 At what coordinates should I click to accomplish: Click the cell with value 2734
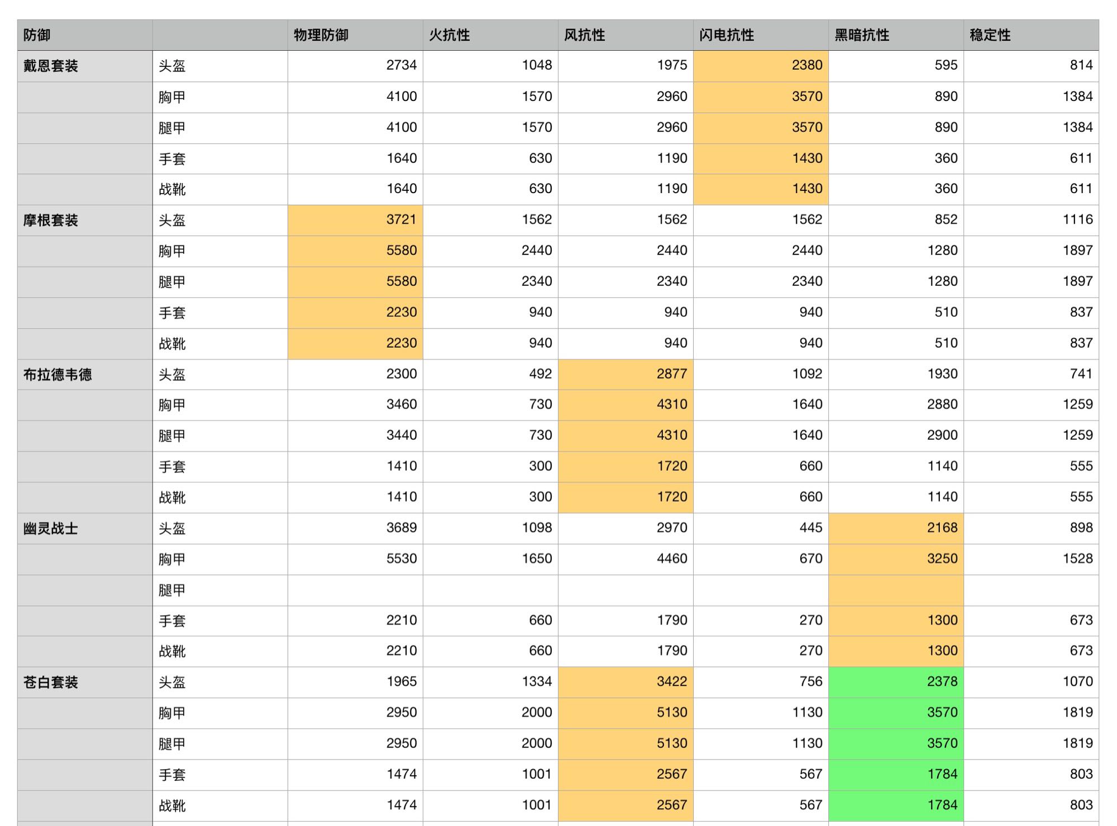[x=355, y=66]
